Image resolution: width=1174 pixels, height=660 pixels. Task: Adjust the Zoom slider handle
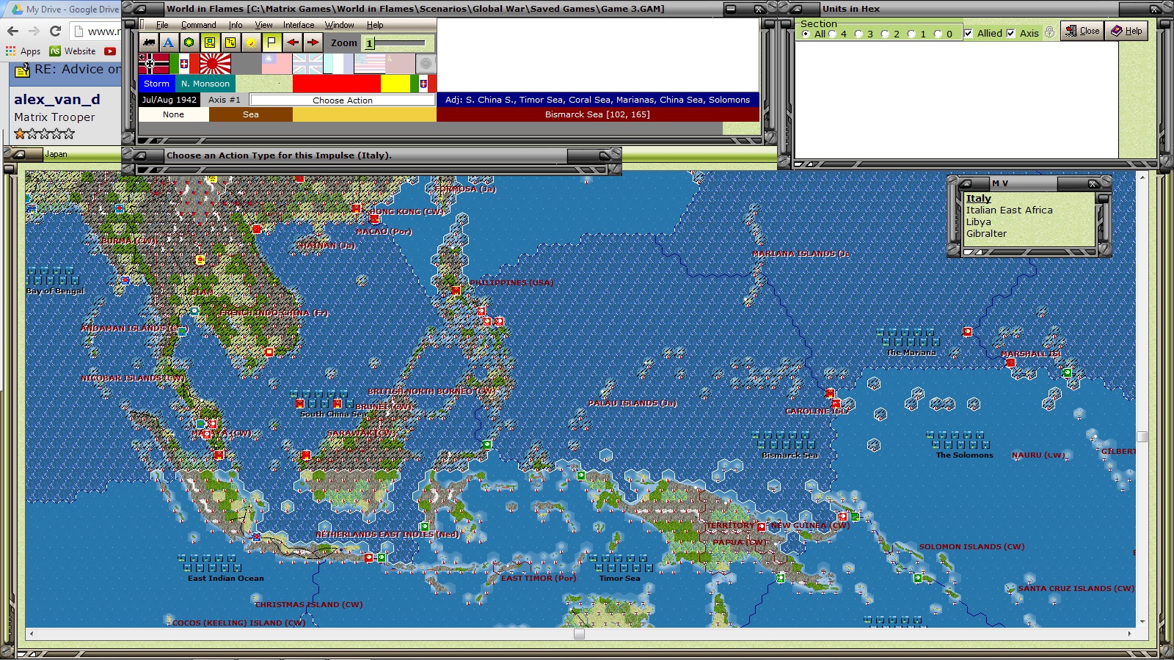[370, 43]
